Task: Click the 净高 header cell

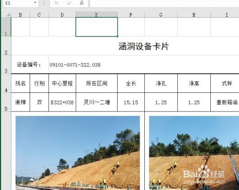Action: [x=194, y=83]
